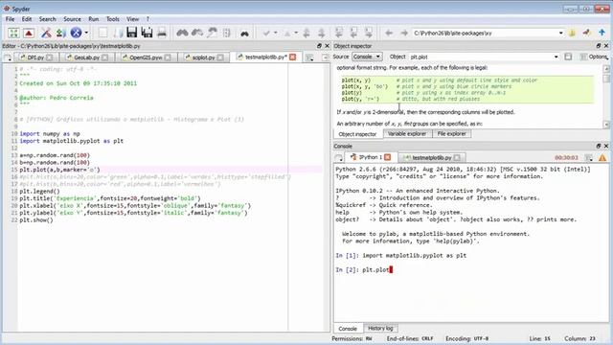This screenshot has width=613, height=345.
Task: Expand the dropdown beside the checkmark icon
Action: [276, 34]
